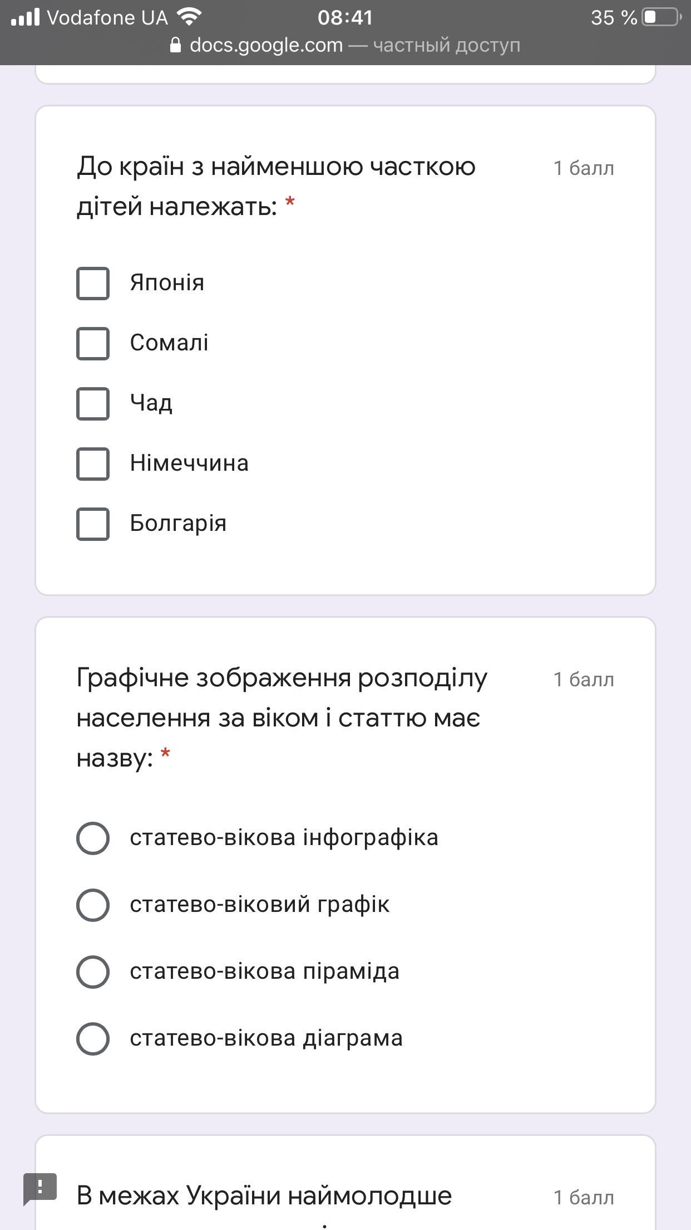Tap the Wi-Fi status icon
This screenshot has width=691, height=1230.
(189, 17)
